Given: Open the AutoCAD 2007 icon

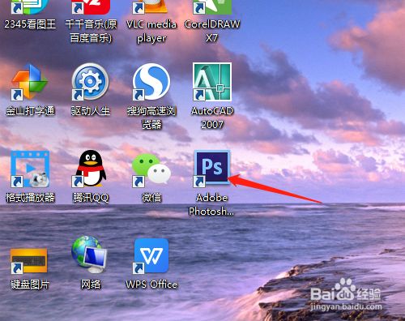Looking at the screenshot, I should pyautogui.click(x=212, y=82).
